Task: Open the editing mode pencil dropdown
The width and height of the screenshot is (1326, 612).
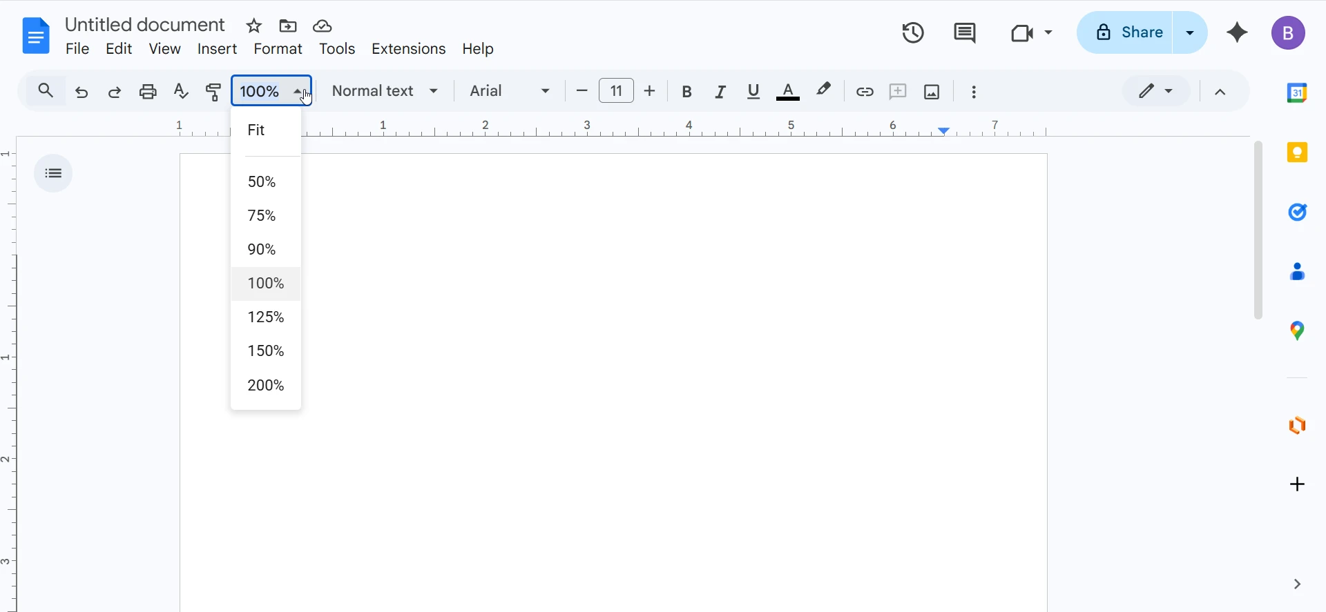Action: pos(1156,91)
